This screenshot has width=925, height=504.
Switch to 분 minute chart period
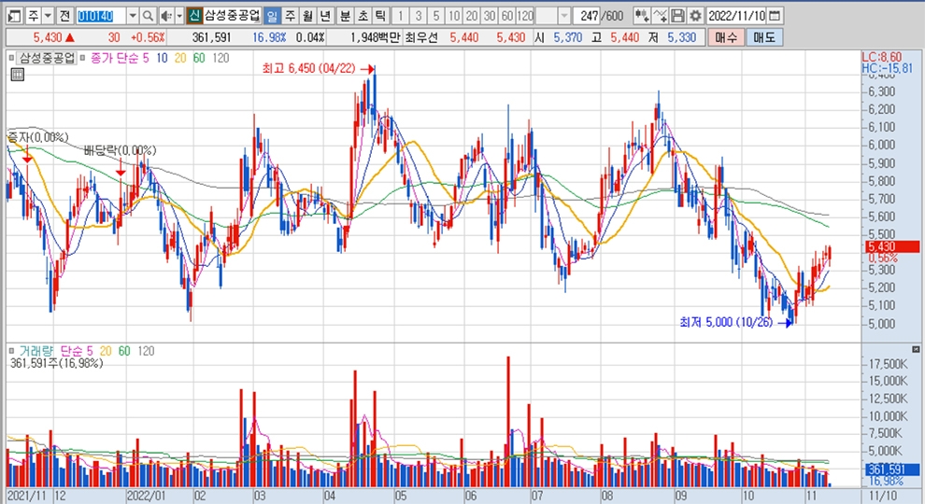click(344, 16)
